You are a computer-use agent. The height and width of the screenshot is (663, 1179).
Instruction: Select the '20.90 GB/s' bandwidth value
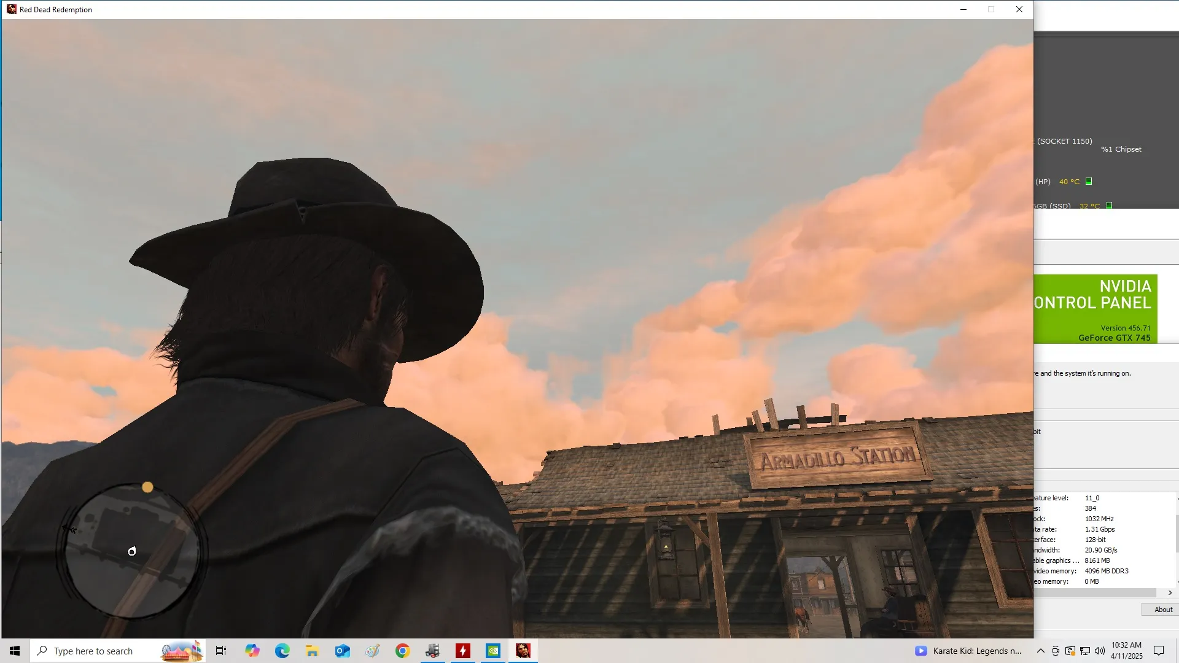click(1101, 550)
